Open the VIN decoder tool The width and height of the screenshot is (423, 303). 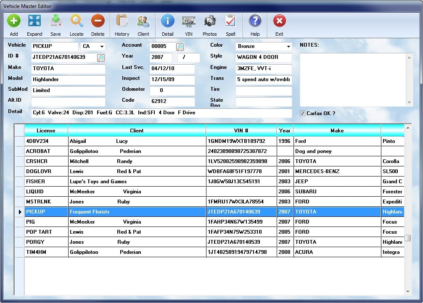point(188,21)
